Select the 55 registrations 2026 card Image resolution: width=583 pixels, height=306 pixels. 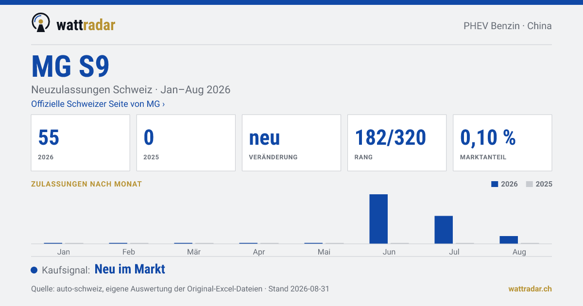pyautogui.click(x=80, y=143)
